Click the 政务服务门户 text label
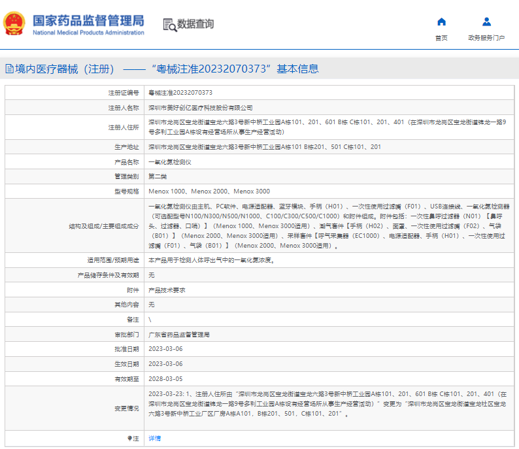519x449 pixels. 486,38
